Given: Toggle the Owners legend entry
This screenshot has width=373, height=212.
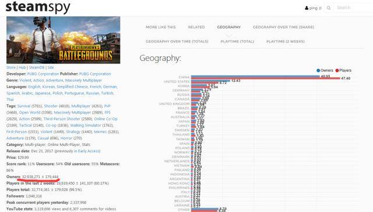Looking at the screenshot, I should pyautogui.click(x=325, y=70).
